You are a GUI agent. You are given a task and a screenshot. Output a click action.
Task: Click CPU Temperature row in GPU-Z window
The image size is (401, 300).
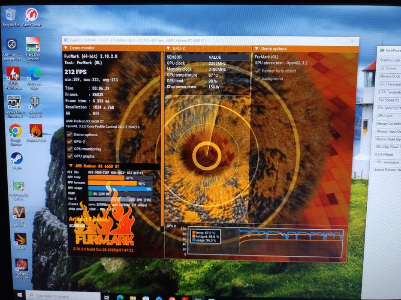point(386,162)
